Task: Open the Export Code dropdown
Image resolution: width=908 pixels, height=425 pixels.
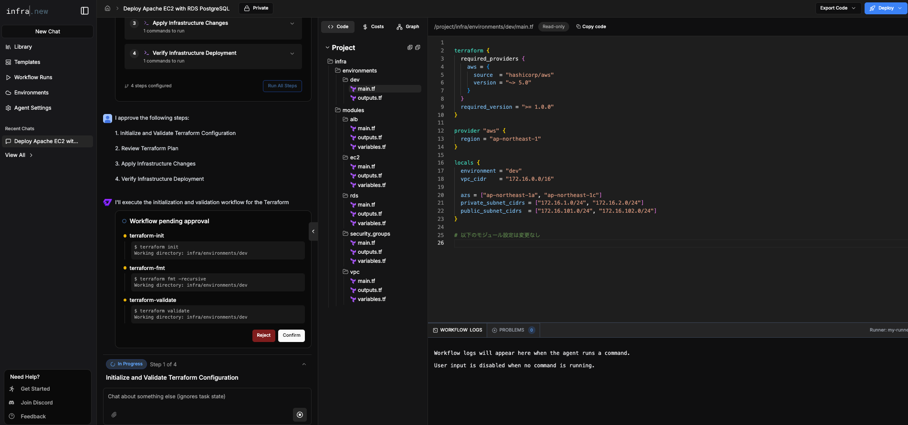Action: coord(838,8)
